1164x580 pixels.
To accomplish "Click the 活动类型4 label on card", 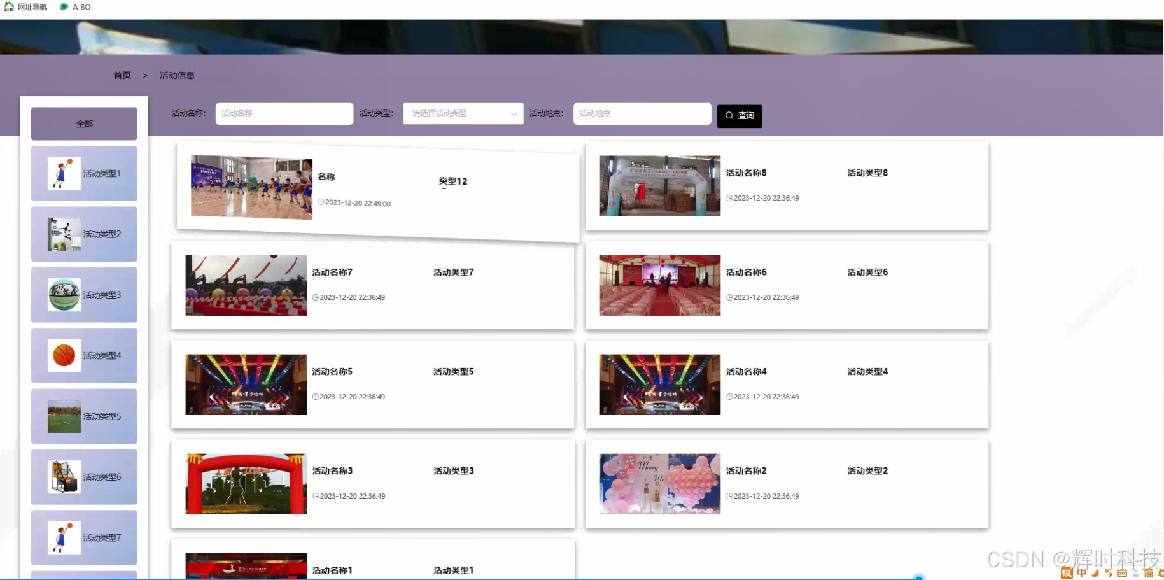I will tap(867, 372).
